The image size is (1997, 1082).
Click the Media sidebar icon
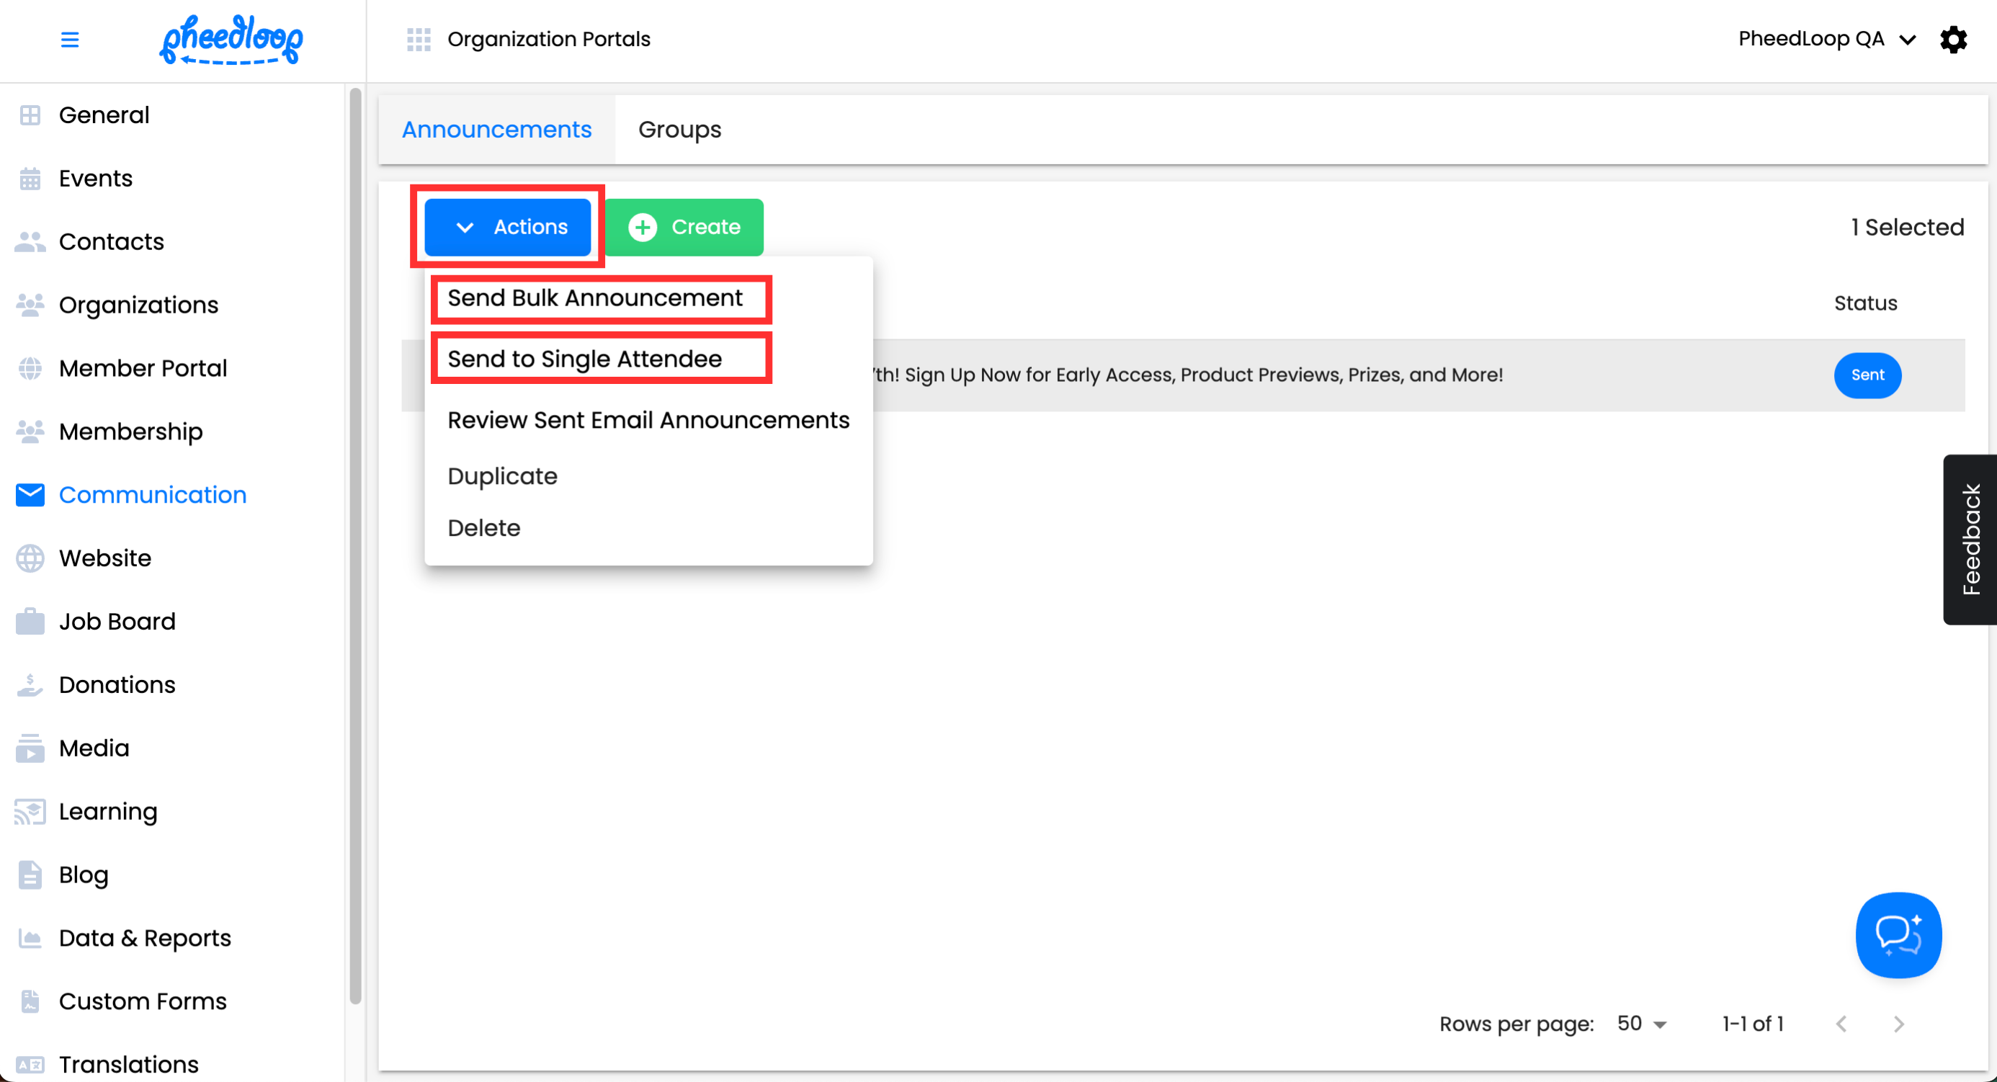(x=30, y=748)
